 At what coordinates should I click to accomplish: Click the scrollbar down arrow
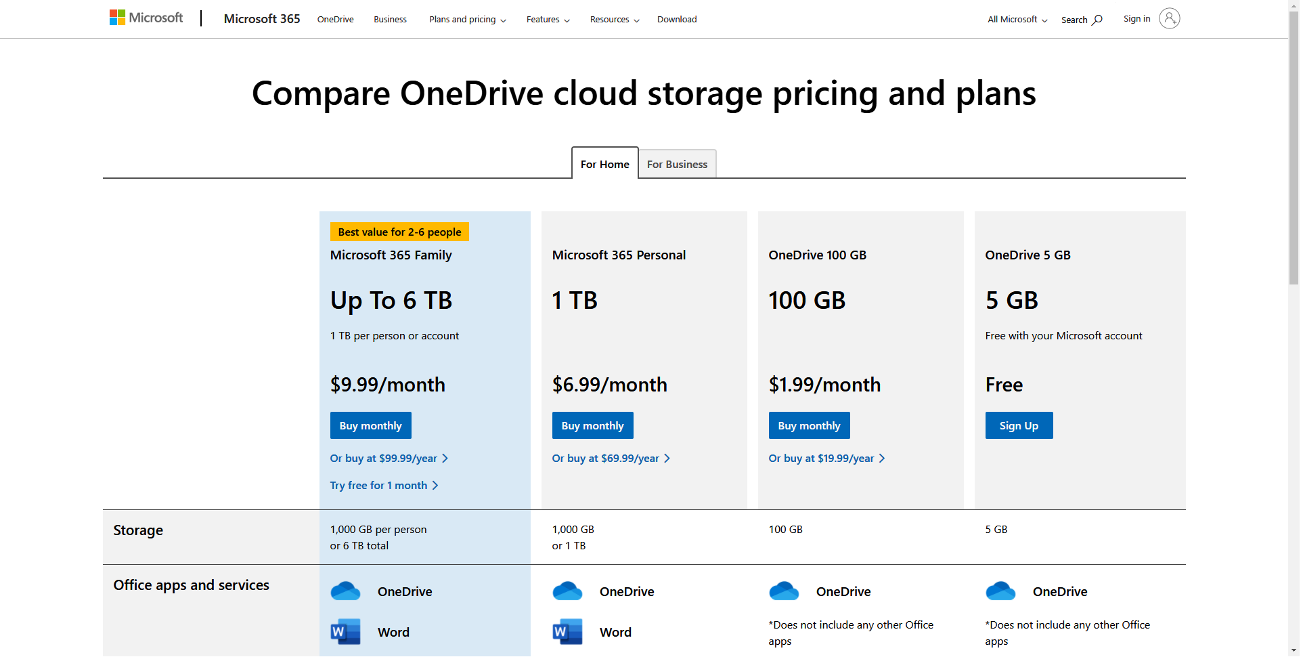(1294, 652)
